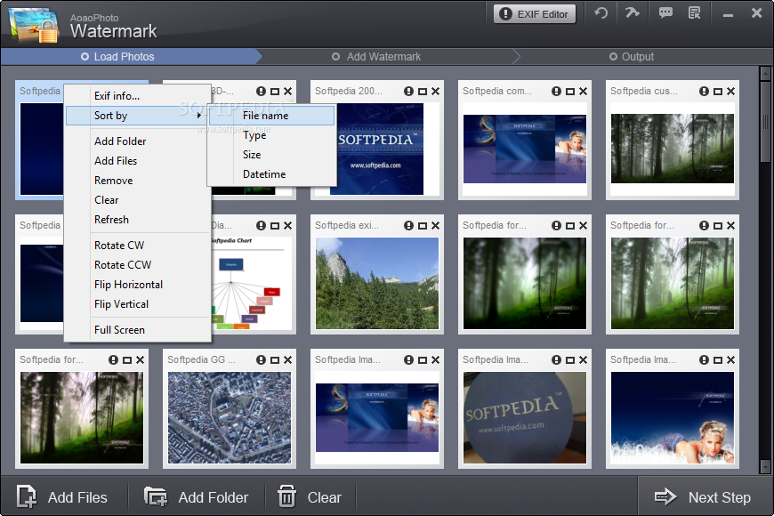Open Exif info icon on Softpedia GG card
Viewport: 774px width, 516px height.
(262, 360)
